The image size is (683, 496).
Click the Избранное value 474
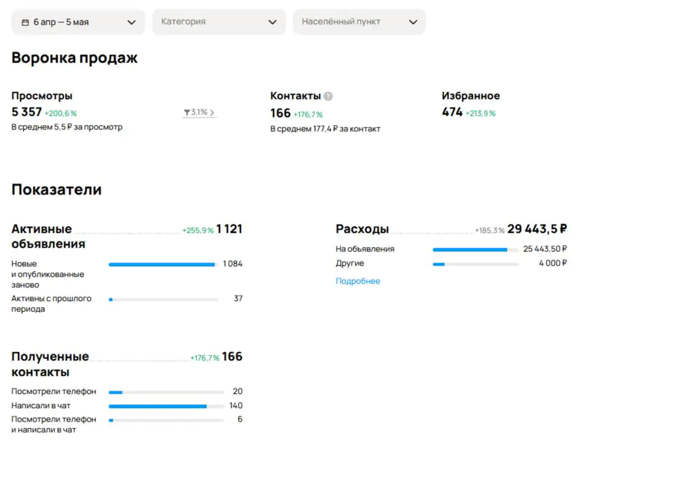pyautogui.click(x=452, y=112)
